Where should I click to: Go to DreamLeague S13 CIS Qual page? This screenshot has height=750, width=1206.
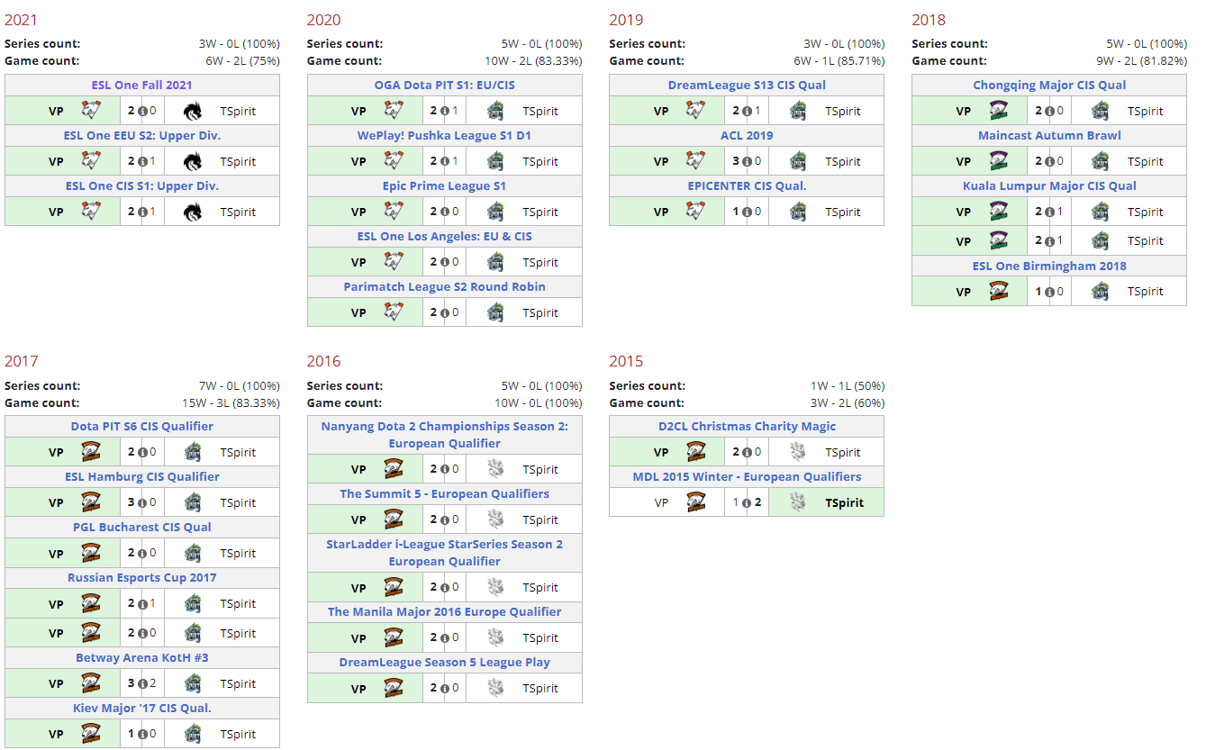point(747,86)
